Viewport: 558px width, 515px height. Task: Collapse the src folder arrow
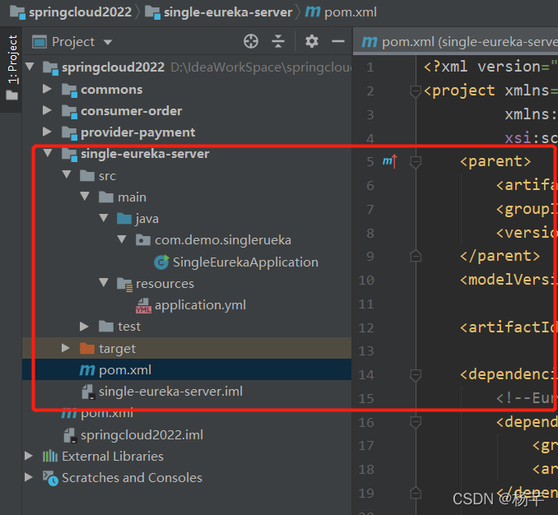point(67,174)
